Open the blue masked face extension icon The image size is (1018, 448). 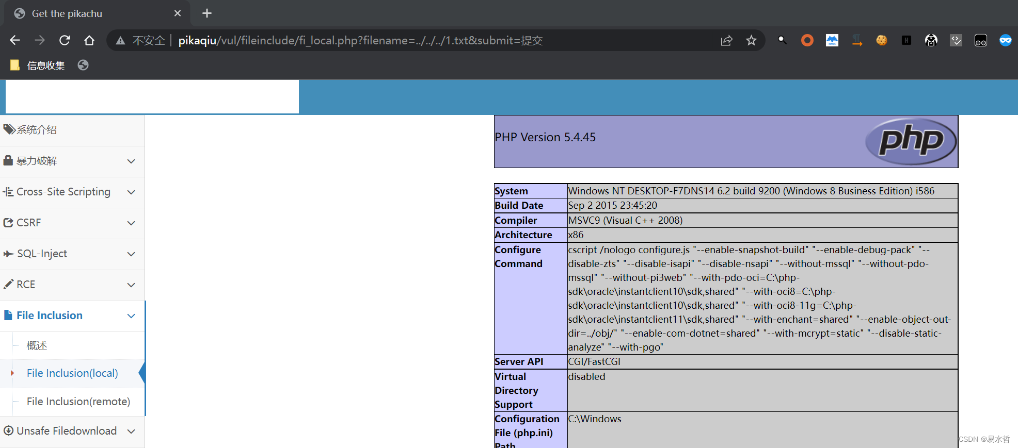tap(1006, 40)
